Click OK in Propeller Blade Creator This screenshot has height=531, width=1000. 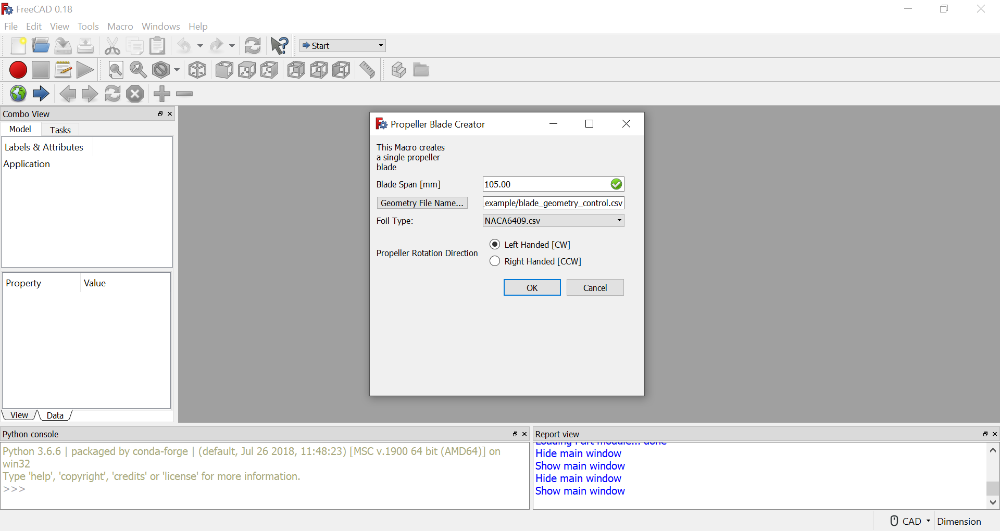(x=532, y=288)
